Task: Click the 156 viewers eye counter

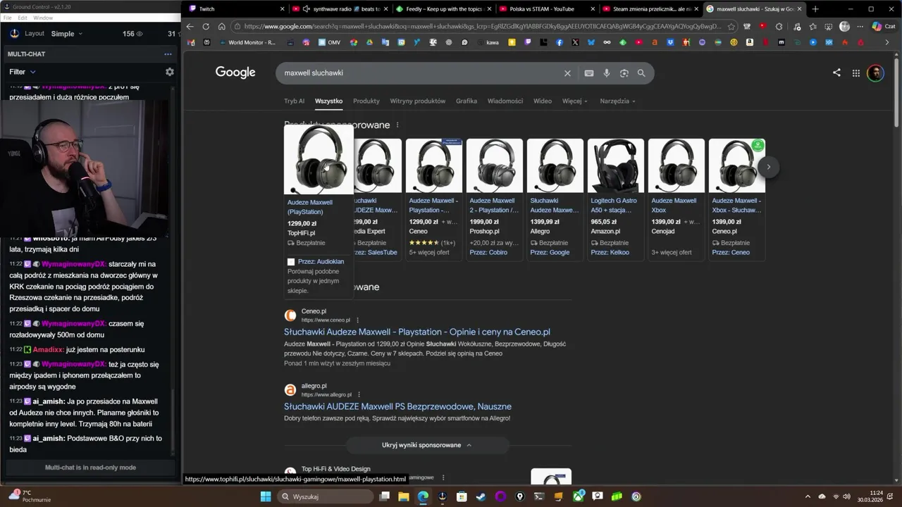Action: pyautogui.click(x=132, y=34)
